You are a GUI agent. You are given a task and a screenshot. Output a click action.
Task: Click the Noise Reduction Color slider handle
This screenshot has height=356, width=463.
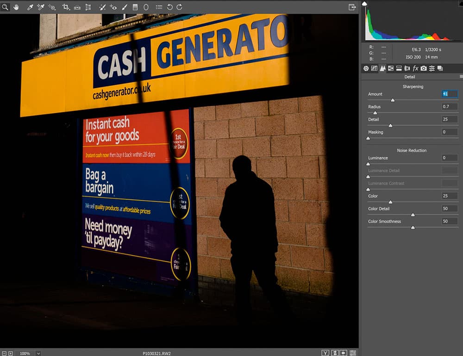click(390, 202)
